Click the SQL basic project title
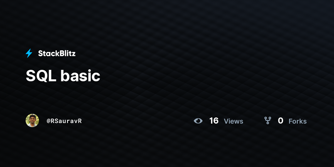This screenshot has height=167, width=334. (x=63, y=76)
